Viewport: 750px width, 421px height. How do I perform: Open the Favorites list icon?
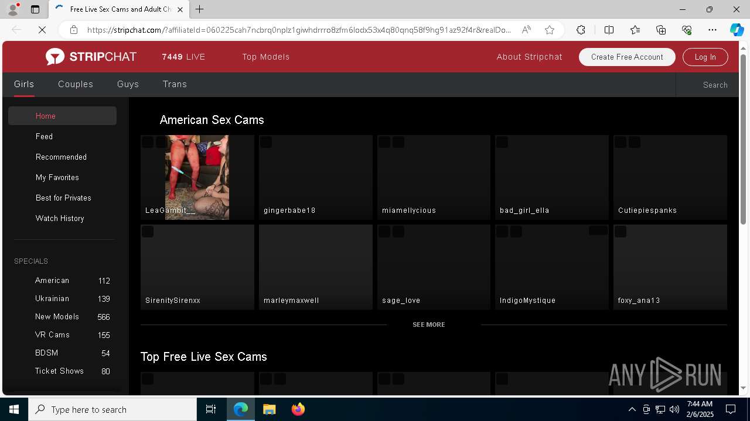635,30
